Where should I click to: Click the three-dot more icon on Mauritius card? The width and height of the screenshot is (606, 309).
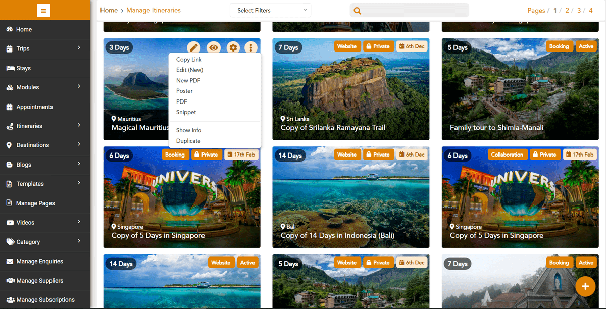[251, 47]
